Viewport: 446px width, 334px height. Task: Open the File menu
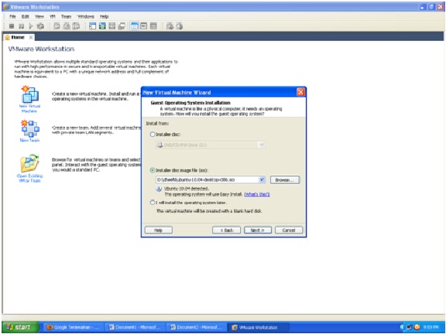coord(12,16)
